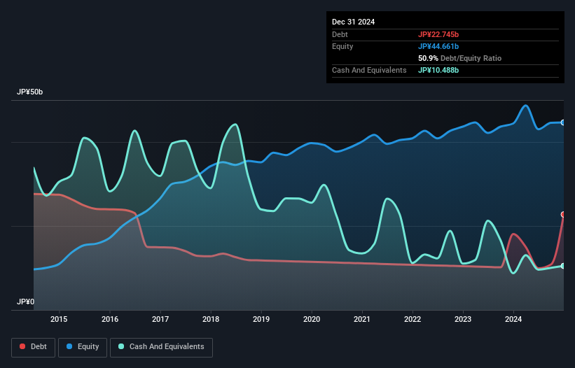
Task: Click the blue Equity endpoint marker
Action: coord(563,122)
